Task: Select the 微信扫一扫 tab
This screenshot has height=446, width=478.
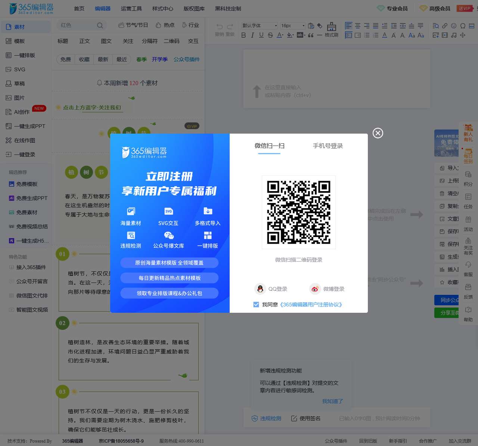Action: [x=269, y=146]
